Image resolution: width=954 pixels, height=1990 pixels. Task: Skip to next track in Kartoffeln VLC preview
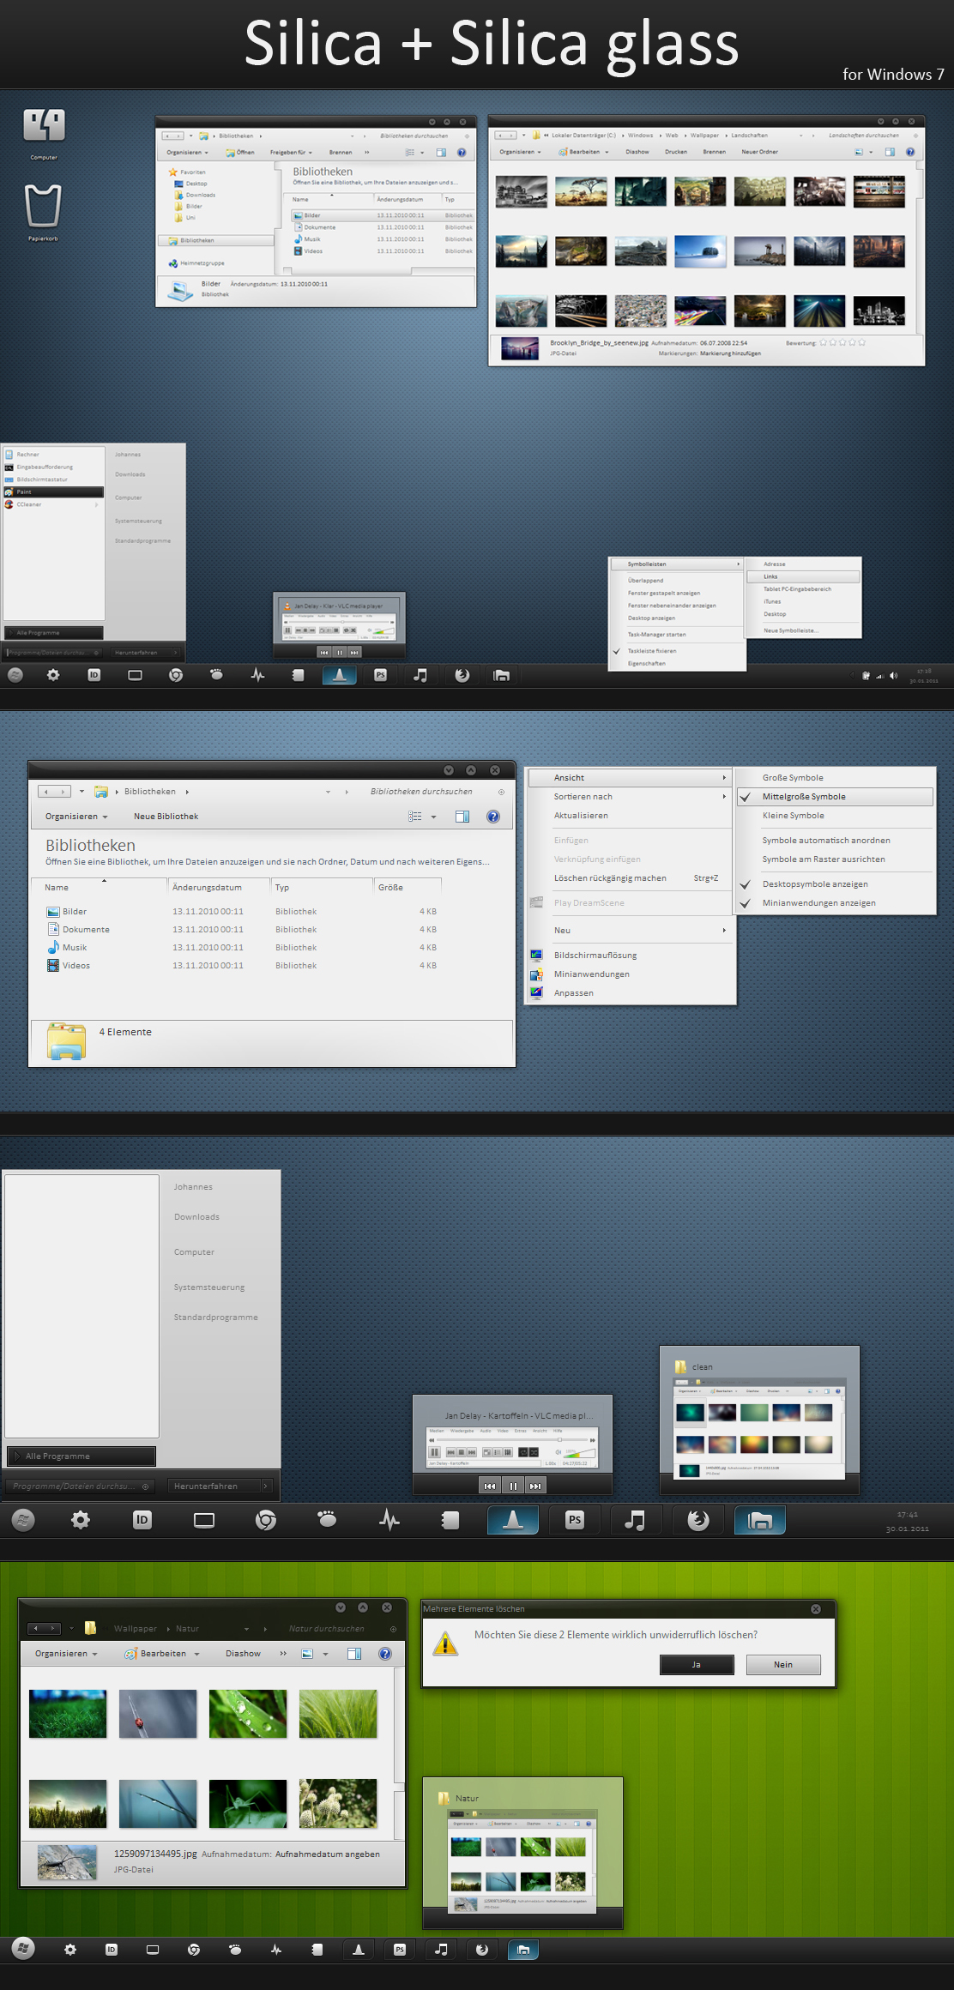(535, 1486)
